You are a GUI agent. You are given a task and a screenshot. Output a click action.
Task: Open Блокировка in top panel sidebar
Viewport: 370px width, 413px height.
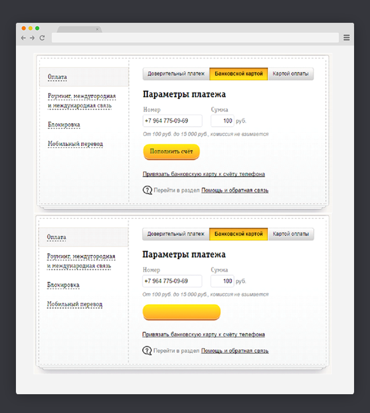pos(64,125)
